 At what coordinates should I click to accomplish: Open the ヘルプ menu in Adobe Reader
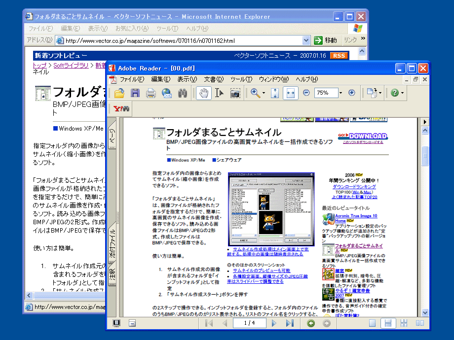click(306, 79)
